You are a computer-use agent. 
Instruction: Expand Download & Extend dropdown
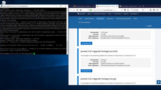tap(100, 14)
